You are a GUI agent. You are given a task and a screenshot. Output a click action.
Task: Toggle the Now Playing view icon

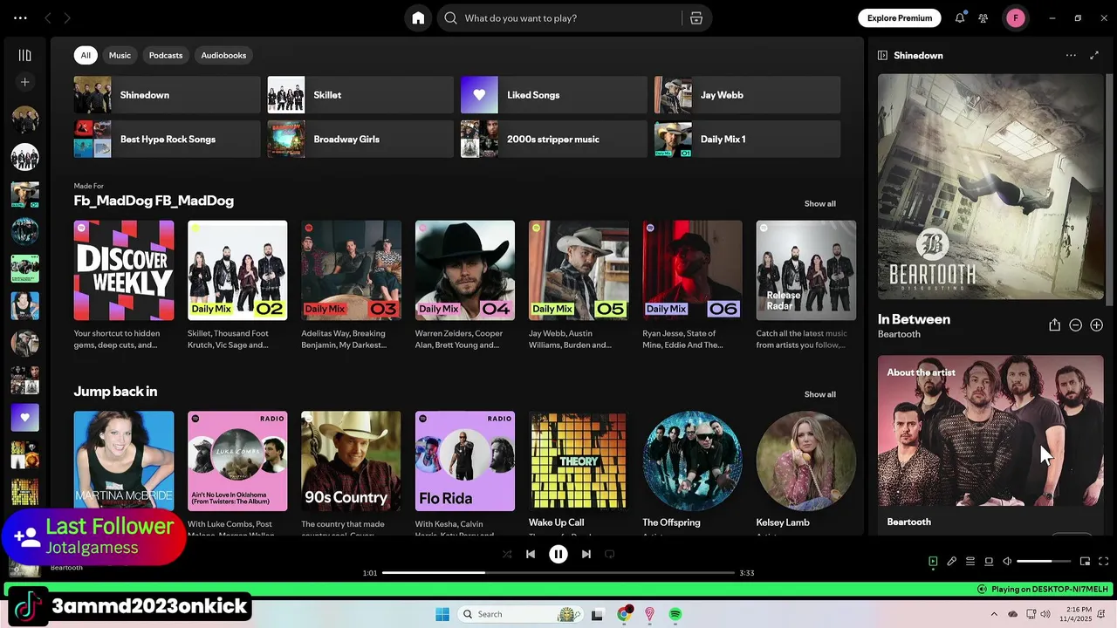click(x=933, y=562)
